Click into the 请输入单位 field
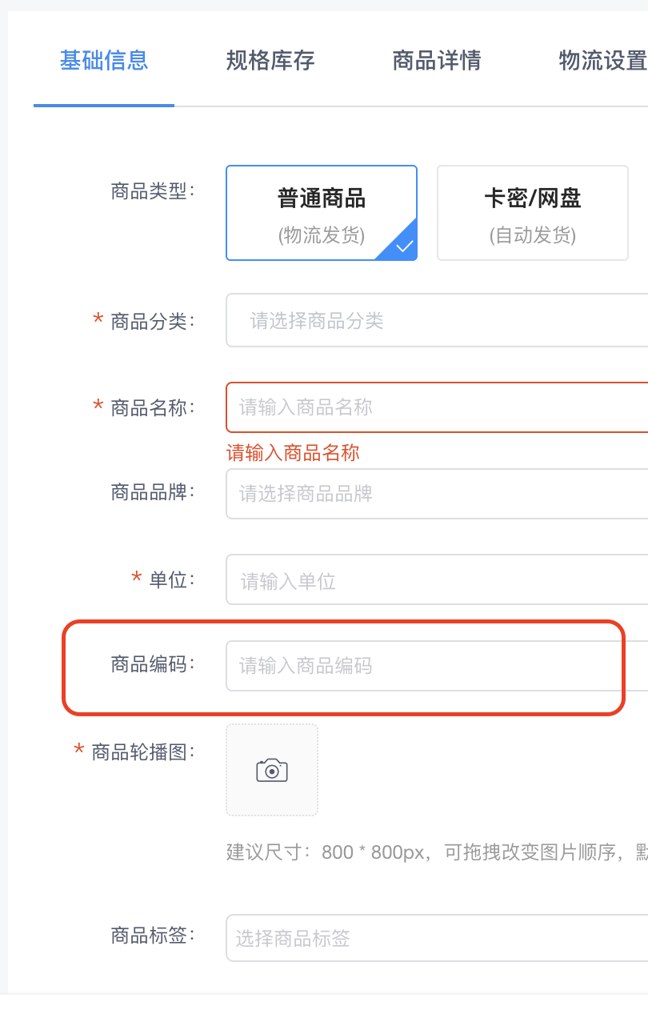Image resolution: width=648 pixels, height=1026 pixels. (x=437, y=580)
